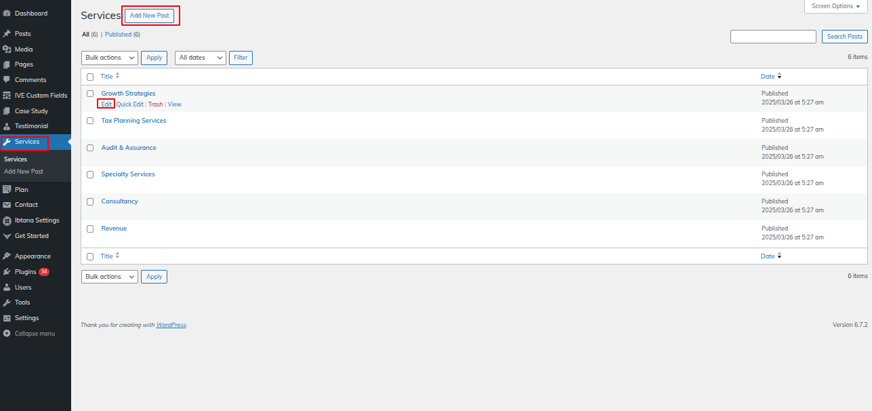Click the Appearance paintbrush icon
The height and width of the screenshot is (411, 872).
7,256
